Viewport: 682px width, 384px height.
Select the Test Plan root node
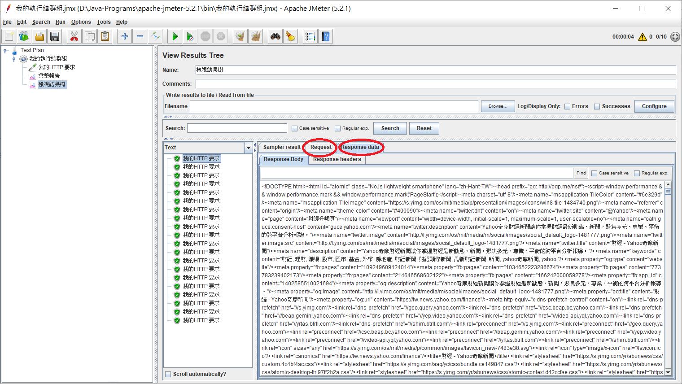click(32, 50)
